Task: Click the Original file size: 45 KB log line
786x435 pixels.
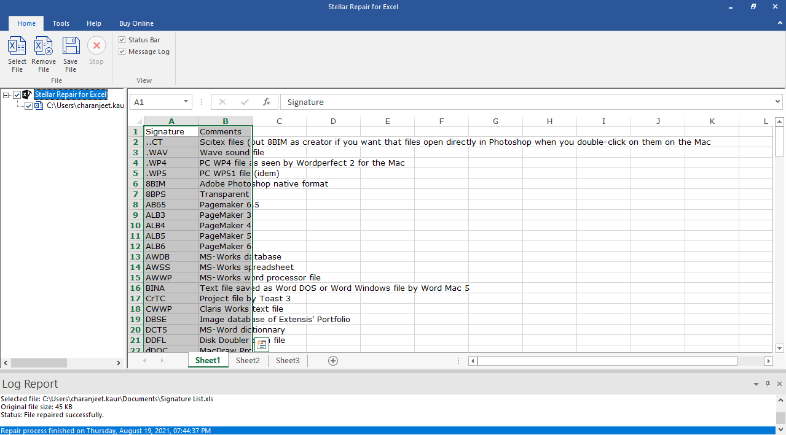Action: pyautogui.click(x=36, y=407)
